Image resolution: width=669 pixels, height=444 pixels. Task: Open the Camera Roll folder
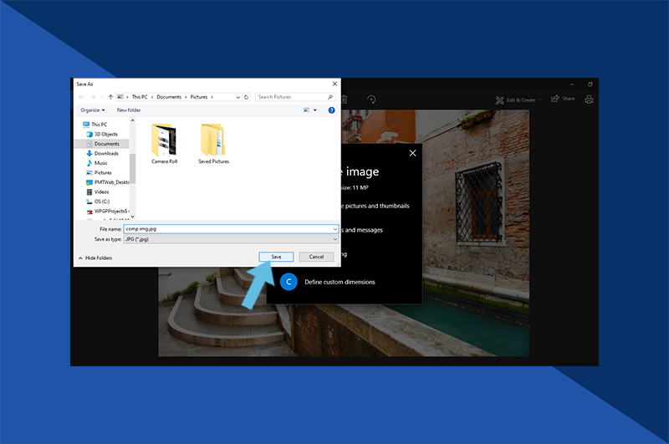coord(164,143)
